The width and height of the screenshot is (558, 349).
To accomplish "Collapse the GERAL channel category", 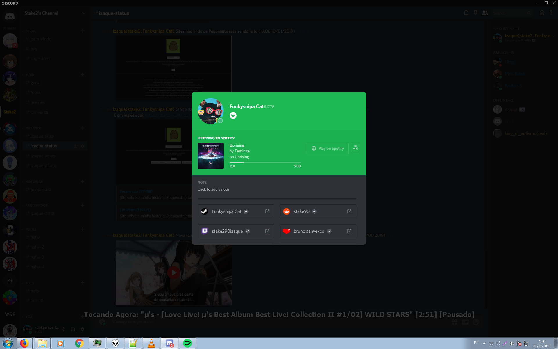I will tap(30, 31).
